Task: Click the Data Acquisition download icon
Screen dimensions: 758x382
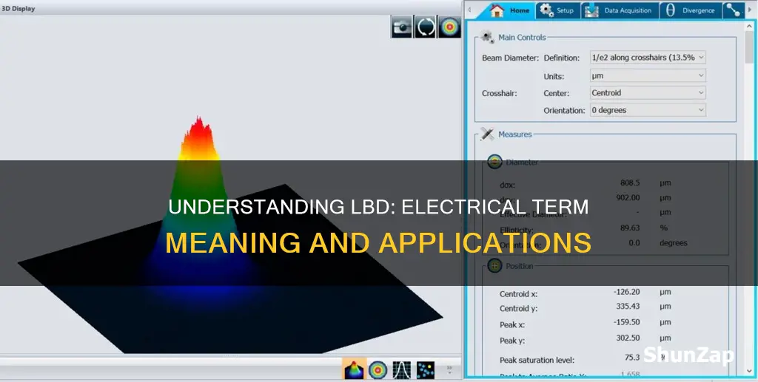Action: (591, 10)
